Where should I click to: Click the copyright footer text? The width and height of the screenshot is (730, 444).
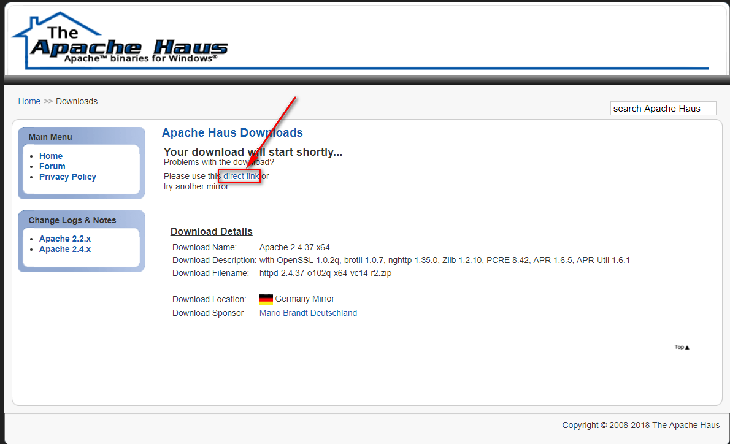(640, 425)
